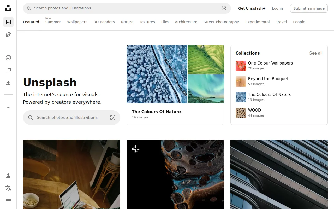Click One Colour Wallpapers red thumbnail
The image size is (334, 209).
click(x=241, y=66)
